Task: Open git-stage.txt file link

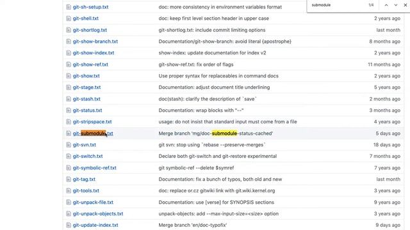Action: point(87,88)
